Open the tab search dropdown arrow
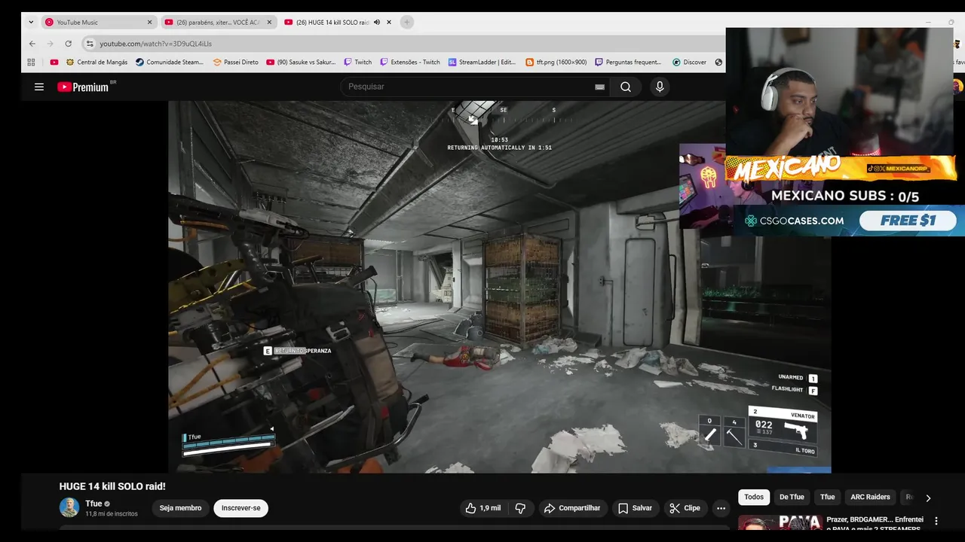This screenshot has width=965, height=542. 31,23
